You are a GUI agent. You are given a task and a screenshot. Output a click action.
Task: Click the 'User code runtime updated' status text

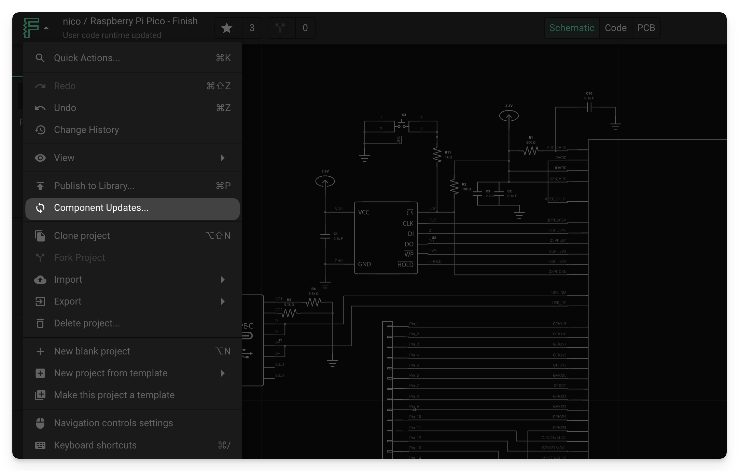coord(112,35)
